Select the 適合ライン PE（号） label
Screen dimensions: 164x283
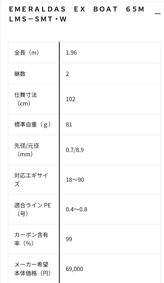(32, 209)
